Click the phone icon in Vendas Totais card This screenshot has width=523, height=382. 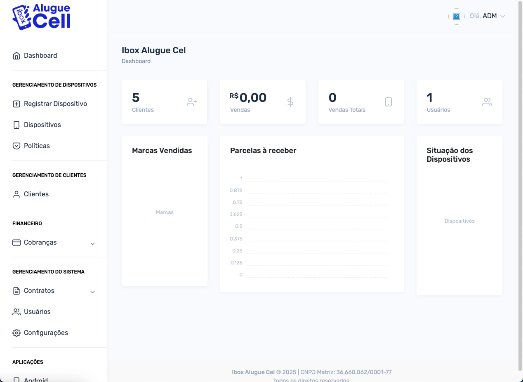389,102
